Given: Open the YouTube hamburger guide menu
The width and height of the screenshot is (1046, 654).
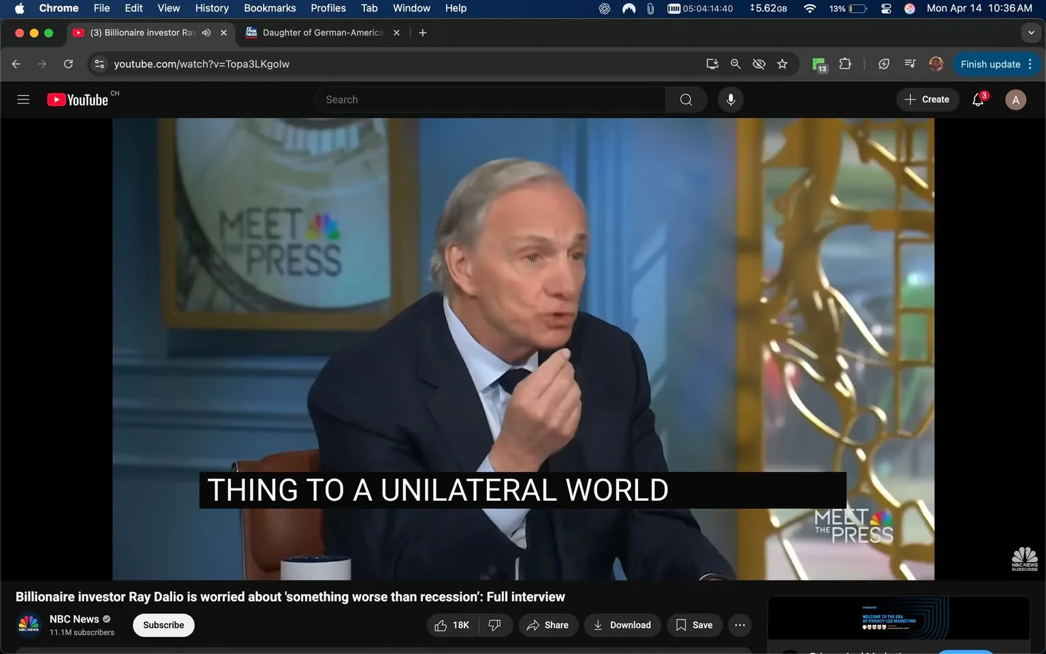Looking at the screenshot, I should pyautogui.click(x=22, y=99).
